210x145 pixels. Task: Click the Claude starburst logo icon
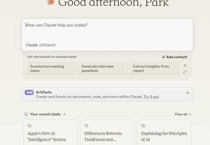[51, 2]
